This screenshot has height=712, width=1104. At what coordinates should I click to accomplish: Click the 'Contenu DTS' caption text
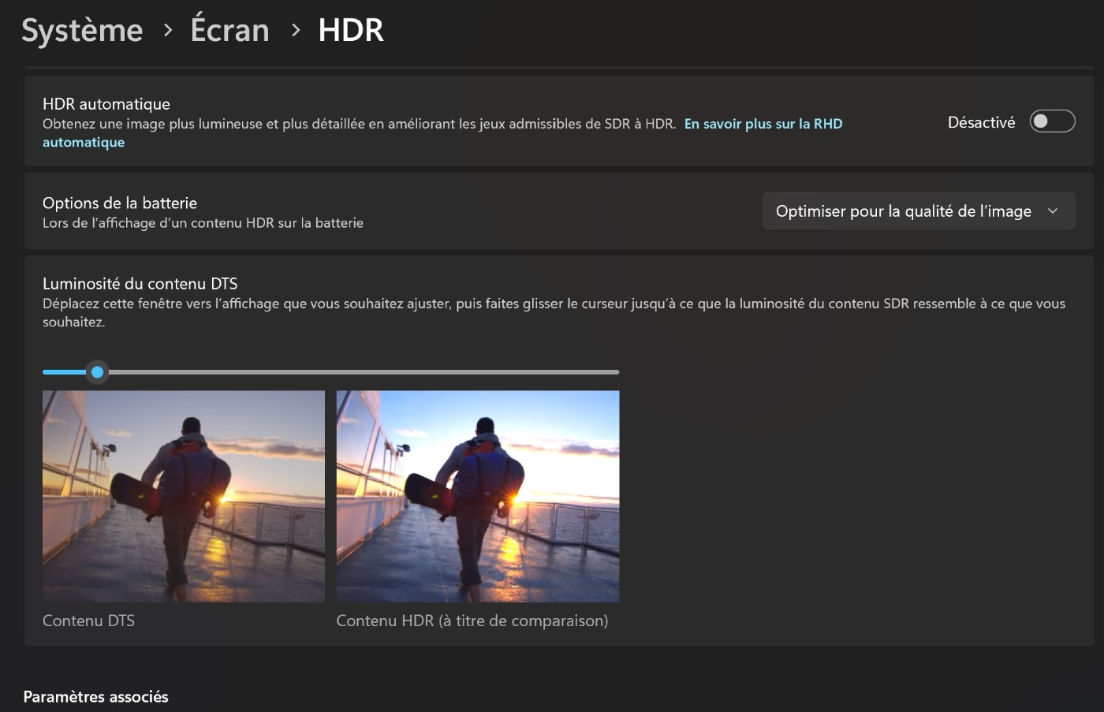click(x=88, y=621)
